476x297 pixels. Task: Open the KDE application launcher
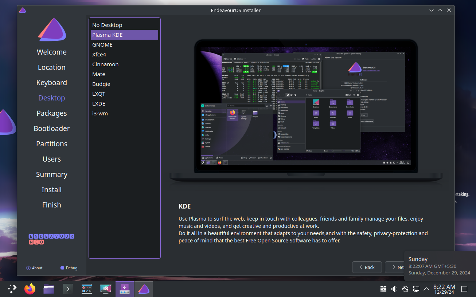pos(12,289)
